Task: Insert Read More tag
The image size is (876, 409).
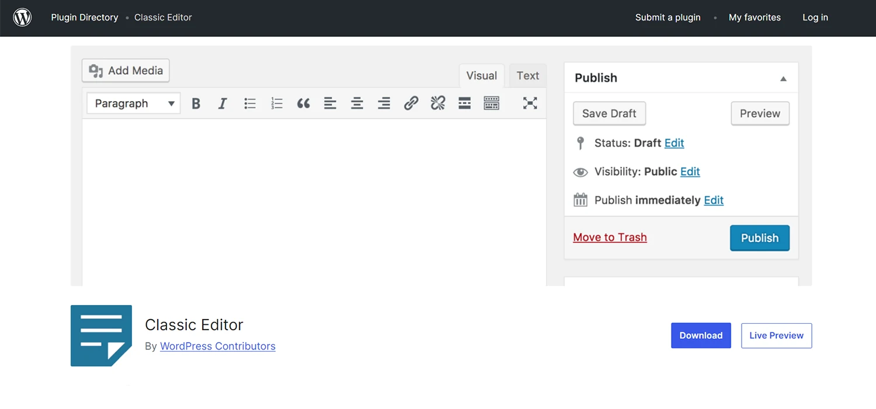Action: 465,104
